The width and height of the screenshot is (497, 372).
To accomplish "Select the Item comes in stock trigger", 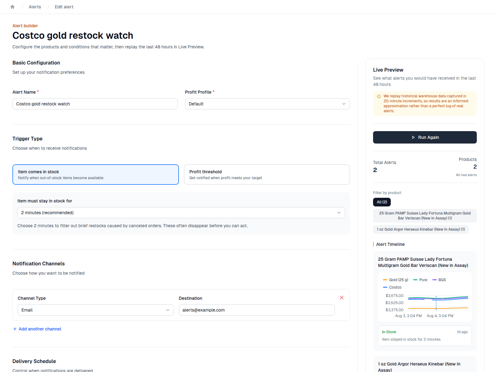I will [x=96, y=175].
